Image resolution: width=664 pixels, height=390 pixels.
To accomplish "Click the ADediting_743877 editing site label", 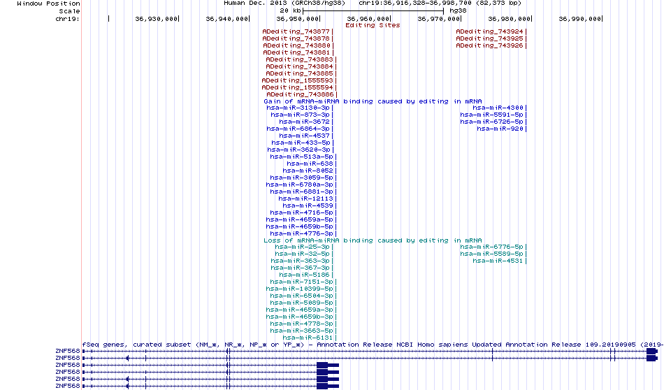I will [296, 31].
